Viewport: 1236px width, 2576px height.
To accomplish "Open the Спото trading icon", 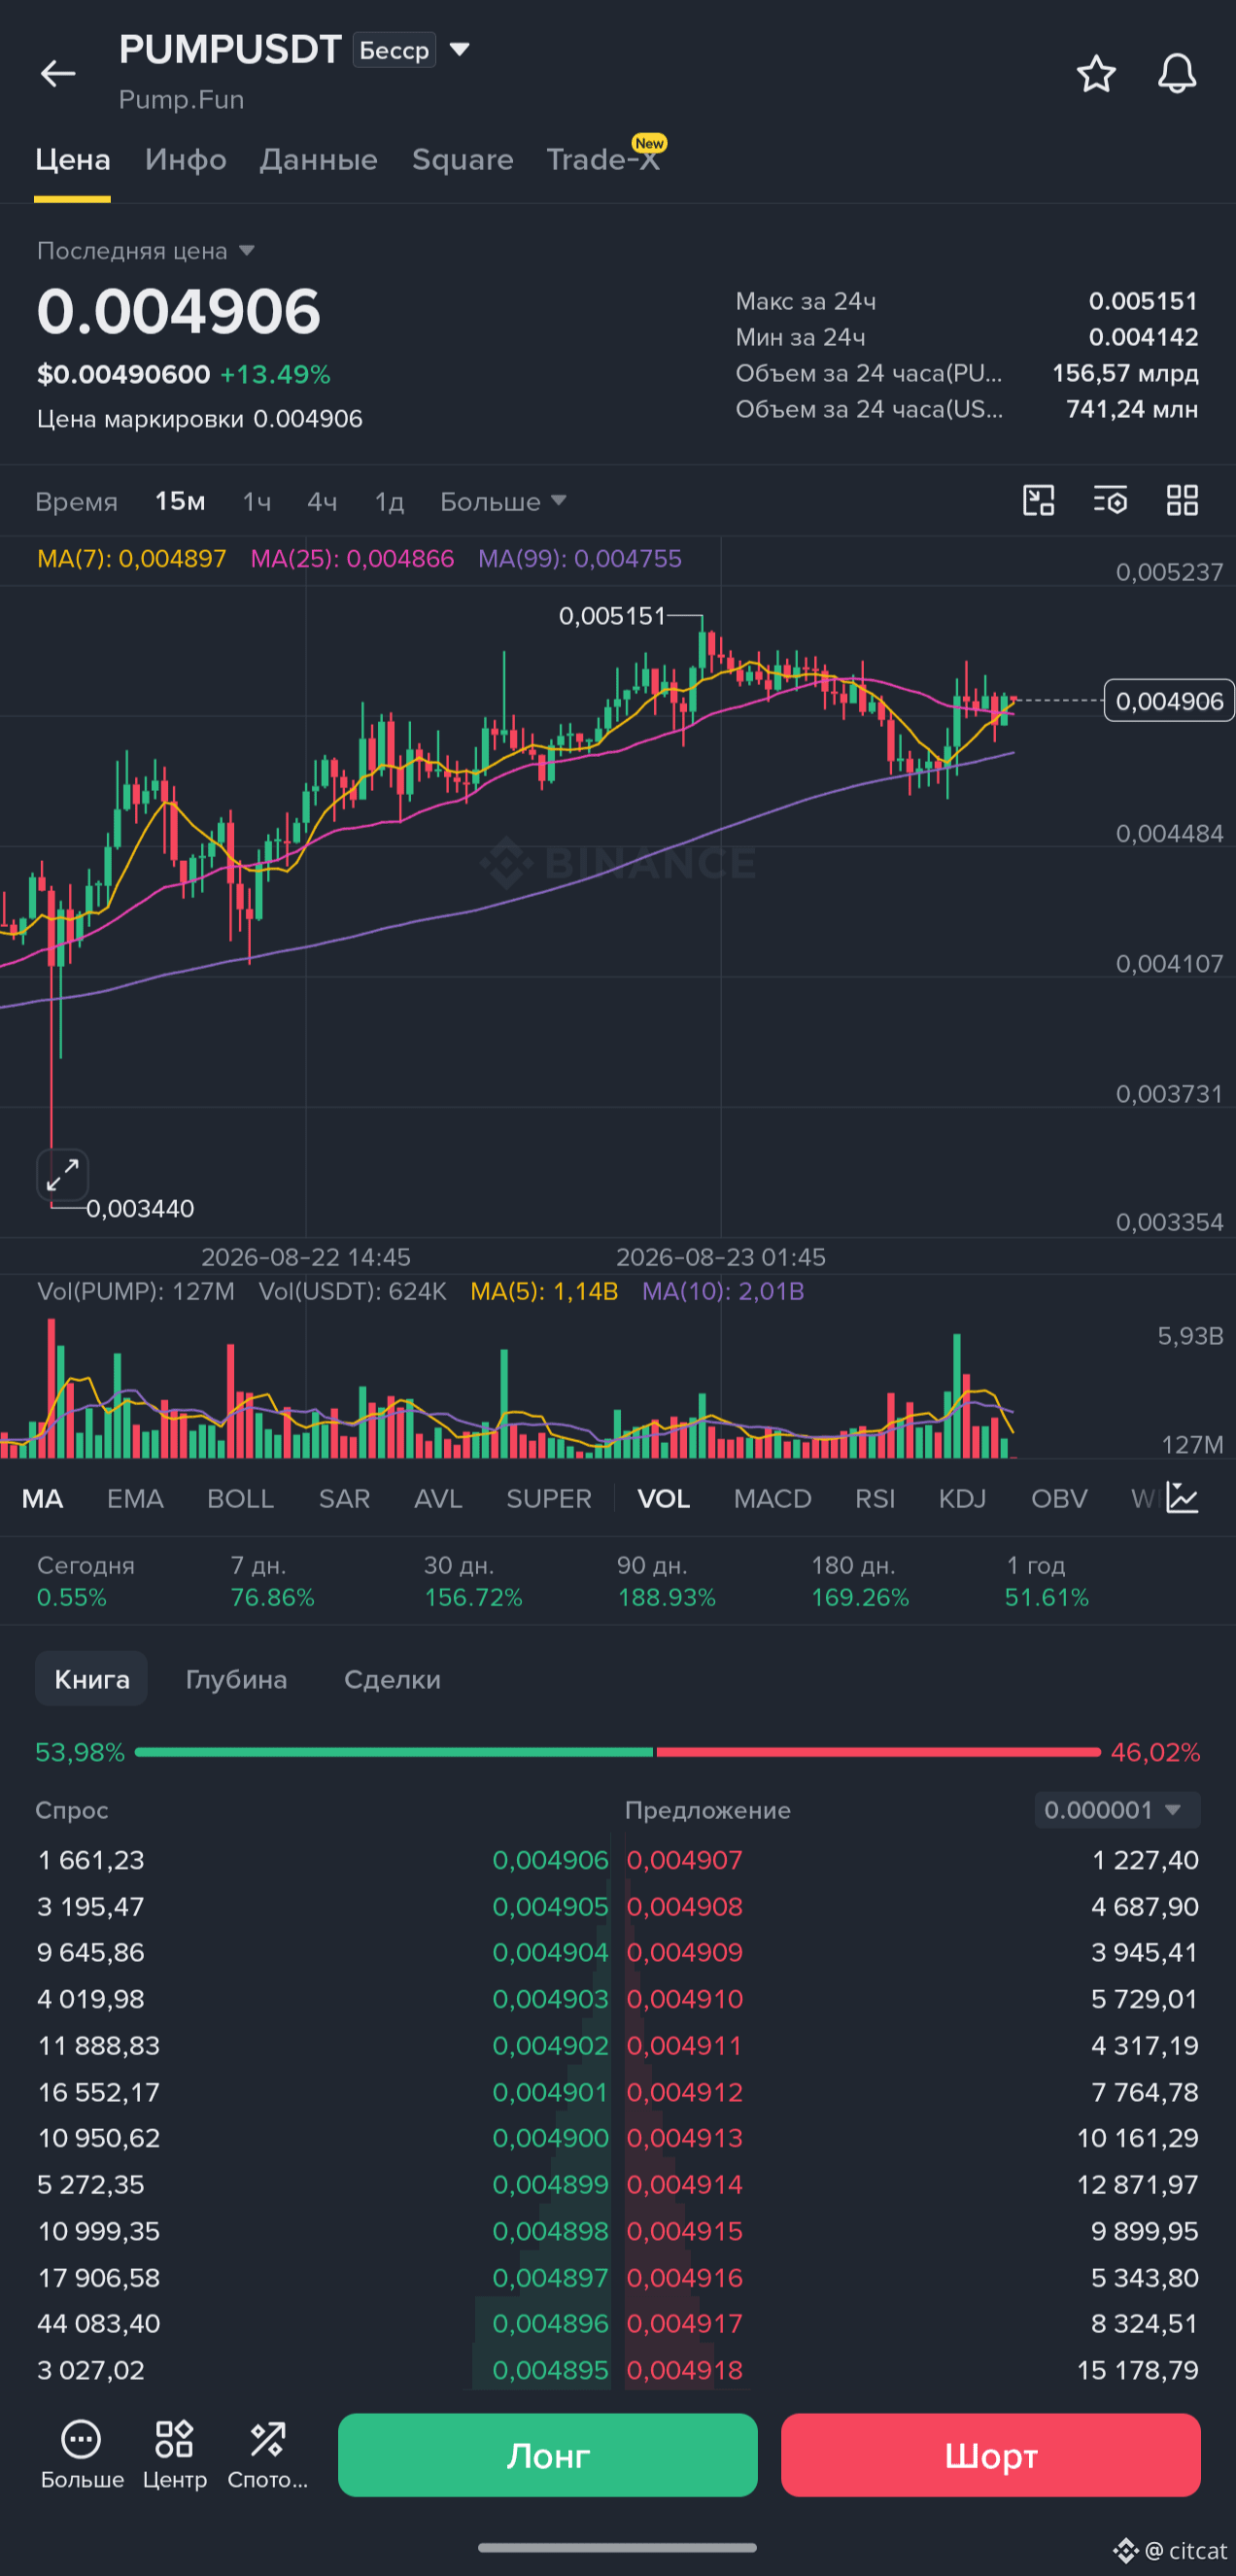I will [267, 2455].
